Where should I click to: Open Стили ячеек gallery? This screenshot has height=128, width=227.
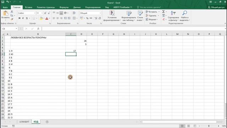pos(140,16)
